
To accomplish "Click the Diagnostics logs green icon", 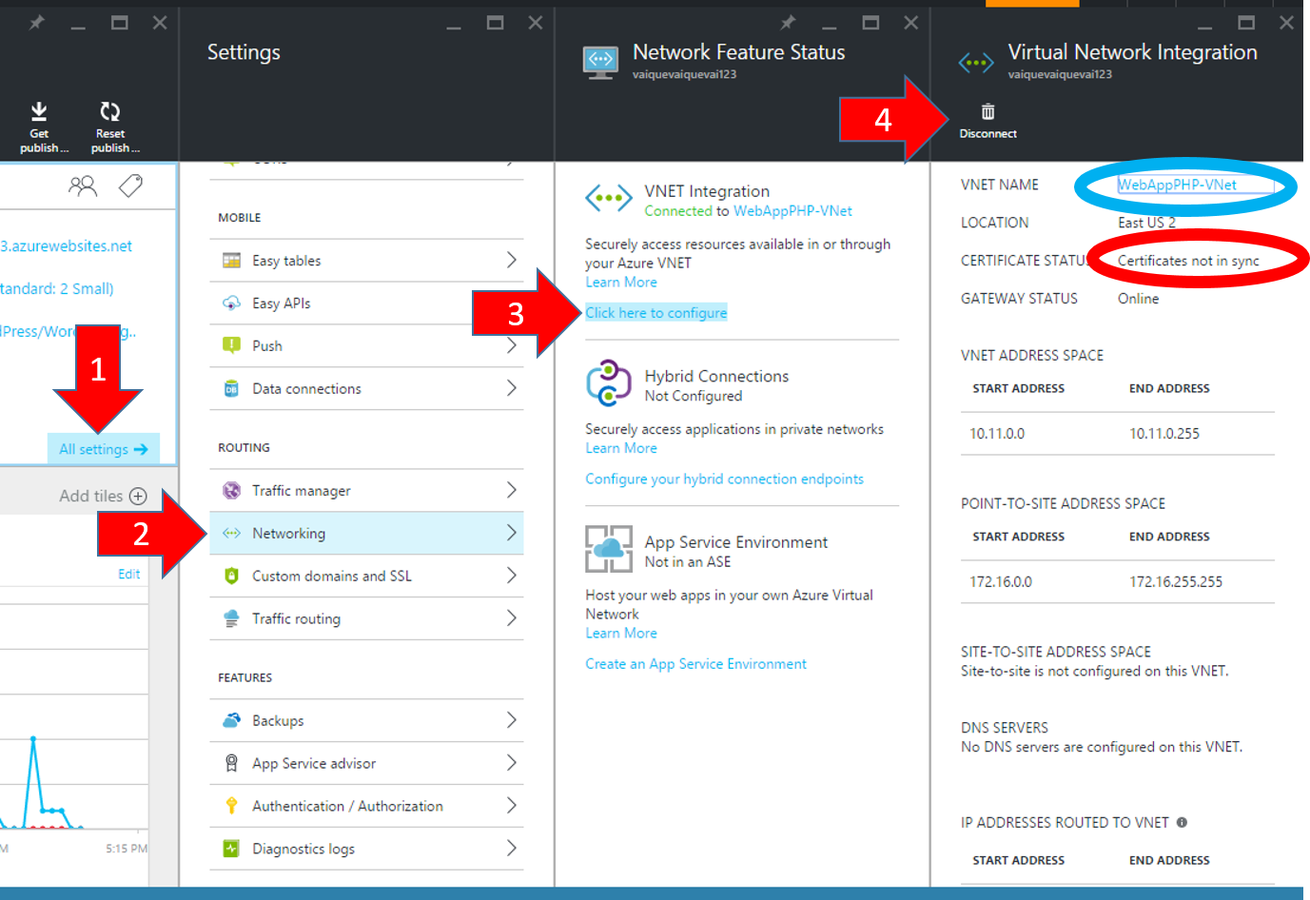I will [x=231, y=849].
